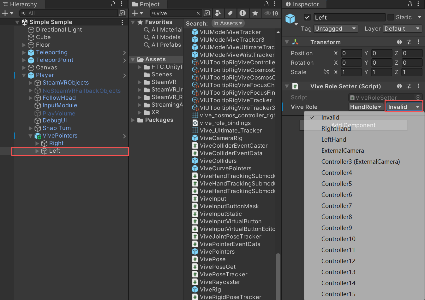Click the object name field Left
This screenshot has height=300, width=425.
[x=349, y=17]
